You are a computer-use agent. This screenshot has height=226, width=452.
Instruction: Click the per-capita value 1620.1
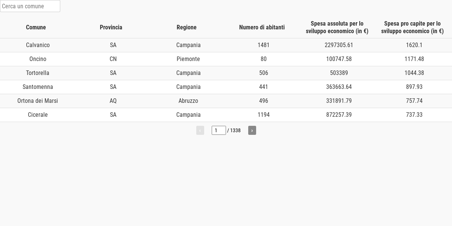tap(414, 45)
